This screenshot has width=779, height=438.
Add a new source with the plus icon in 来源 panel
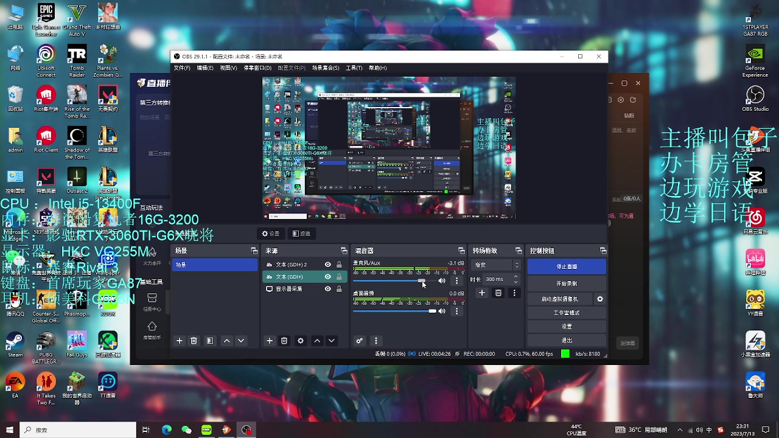point(270,341)
